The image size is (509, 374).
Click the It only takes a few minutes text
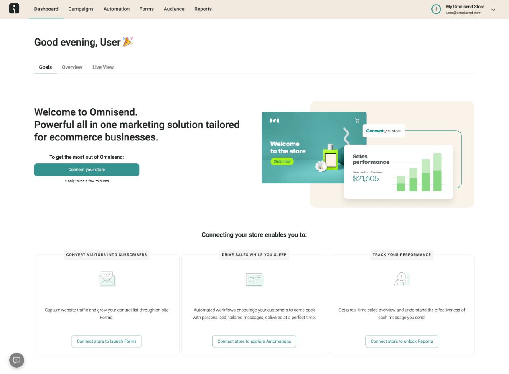point(87,181)
